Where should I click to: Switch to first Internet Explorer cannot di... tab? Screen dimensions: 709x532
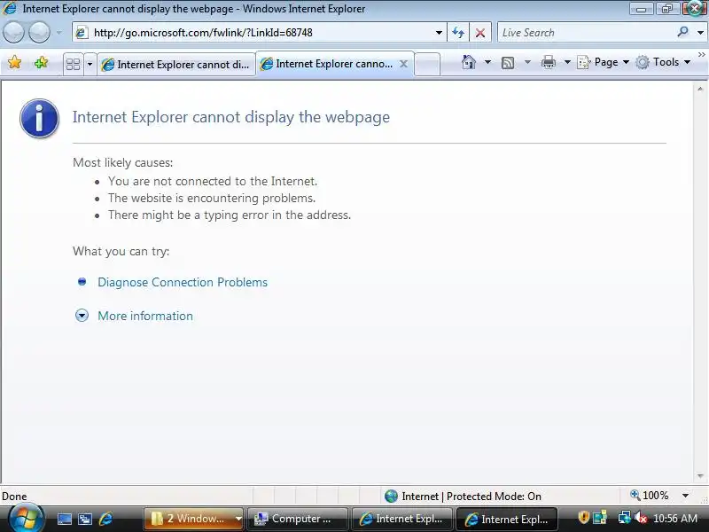pyautogui.click(x=176, y=65)
